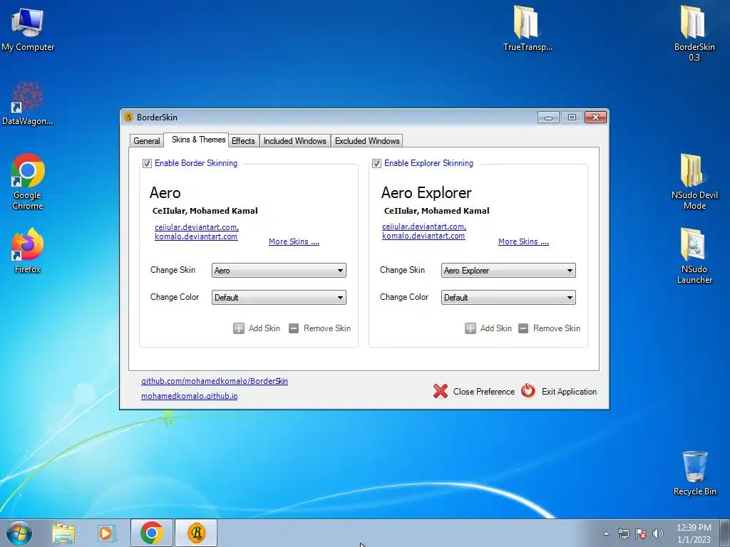
Task: Click the BorderSkin taskbar button
Action: coord(196,533)
